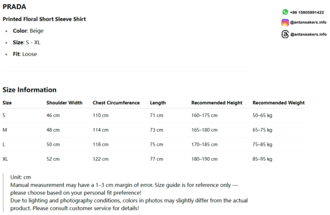Open the Threads handle @antsneakers.info
The image size is (330, 215).
[x=309, y=34]
